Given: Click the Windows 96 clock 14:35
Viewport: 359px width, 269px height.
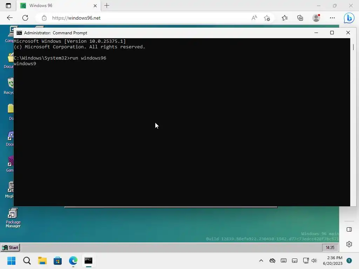Looking at the screenshot, I should pyautogui.click(x=330, y=248).
